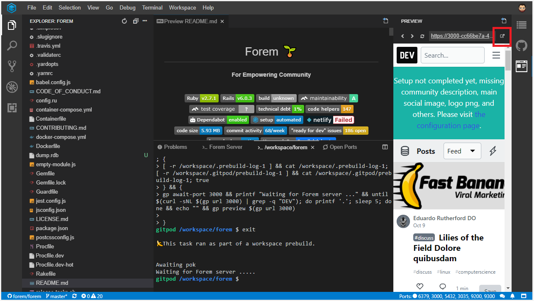The height and width of the screenshot is (301, 534).
Task: Open the Search view in the activity bar
Action: [x=12, y=46]
